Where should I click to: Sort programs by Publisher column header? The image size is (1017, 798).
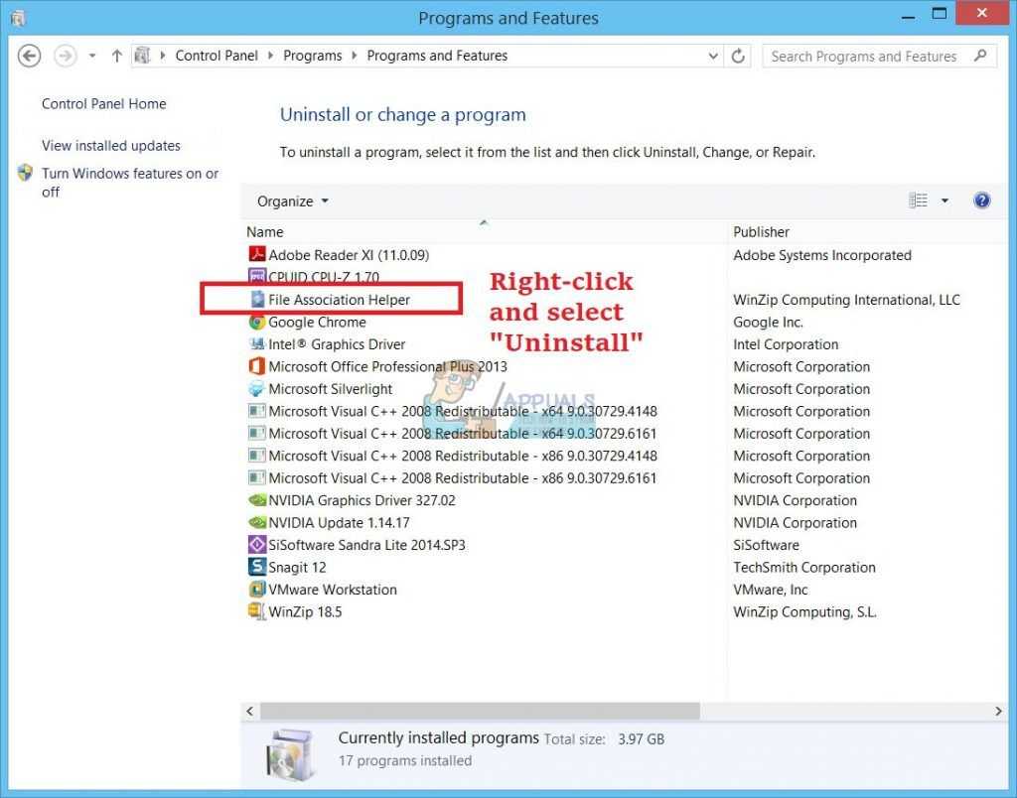click(761, 232)
